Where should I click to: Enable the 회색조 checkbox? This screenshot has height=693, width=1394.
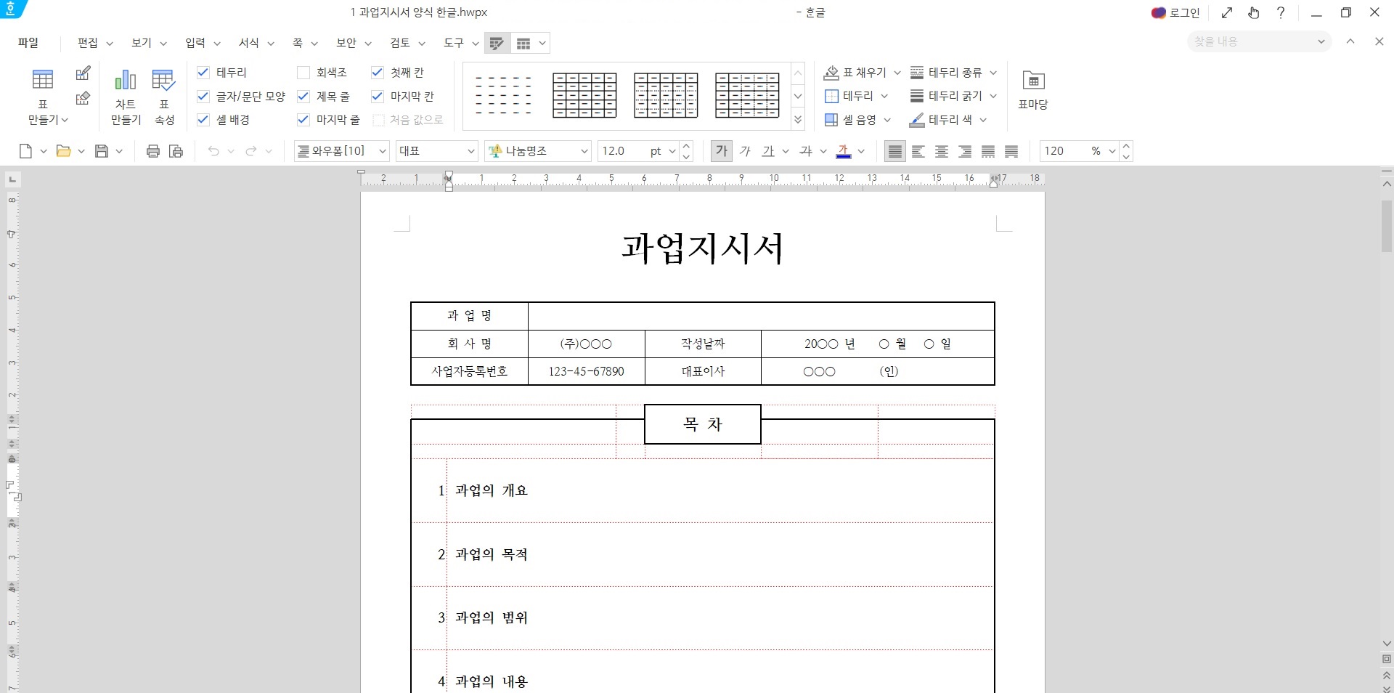(x=303, y=73)
